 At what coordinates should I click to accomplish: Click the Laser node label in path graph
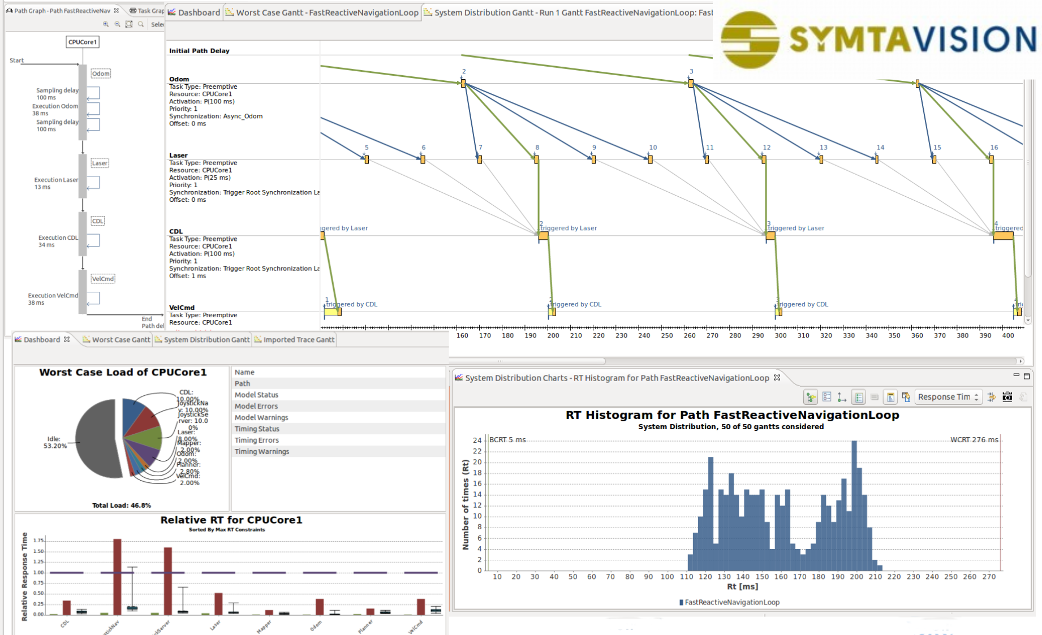point(100,163)
